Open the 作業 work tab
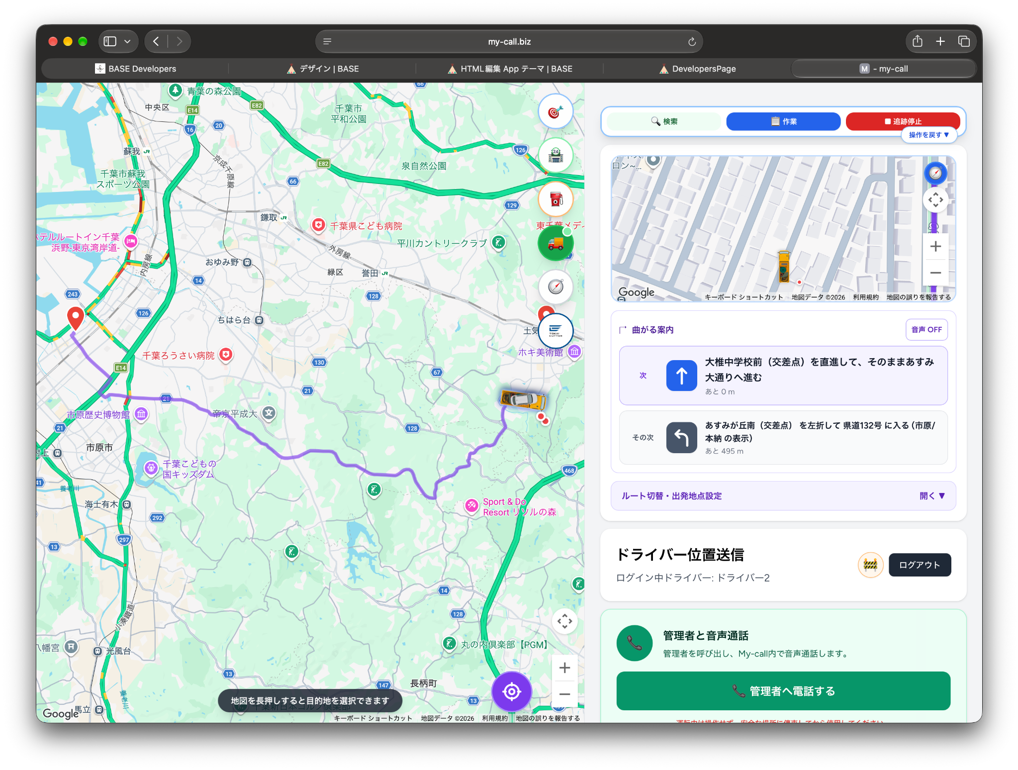The width and height of the screenshot is (1018, 770). tap(783, 121)
